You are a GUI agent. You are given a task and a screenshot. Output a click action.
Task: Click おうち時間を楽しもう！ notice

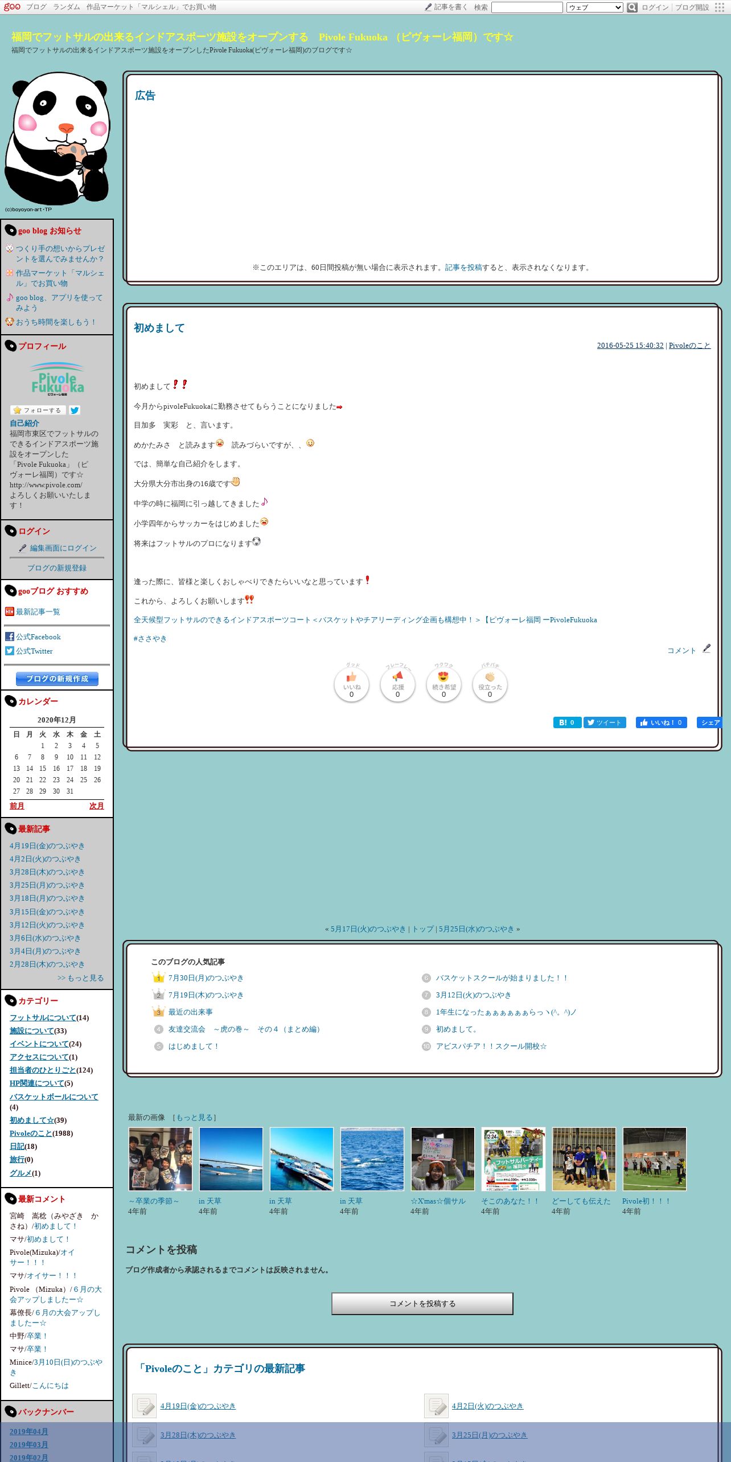56,322
